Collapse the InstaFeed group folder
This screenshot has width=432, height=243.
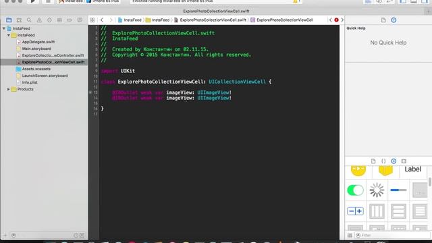point(9,35)
